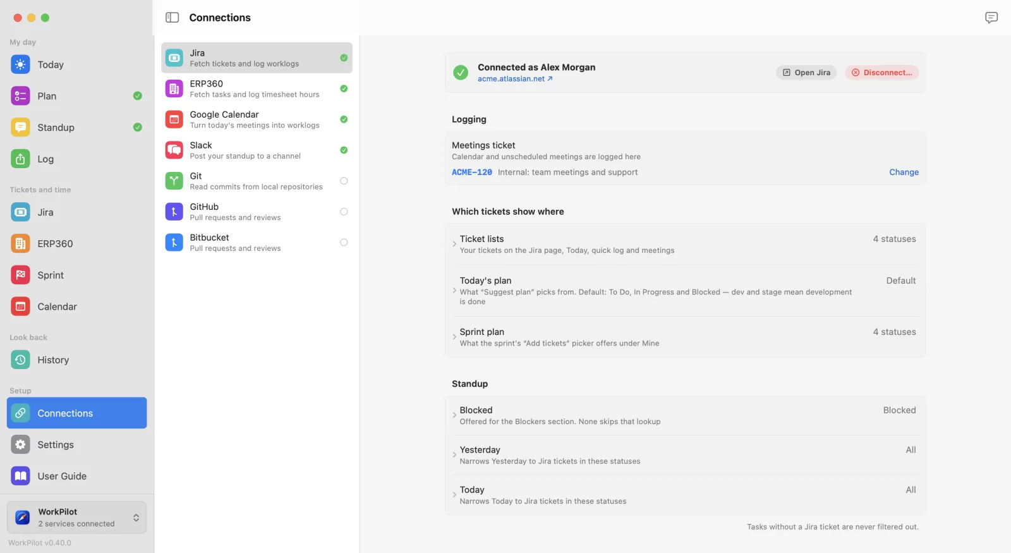Expand the Blocked standup row
Screen dimensions: 1011x553
coord(686,415)
